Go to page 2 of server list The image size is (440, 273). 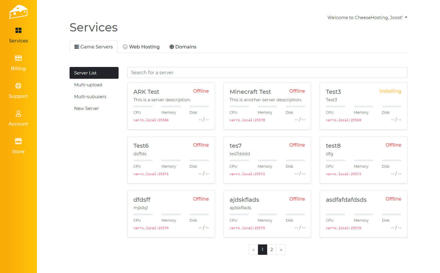coord(272,250)
